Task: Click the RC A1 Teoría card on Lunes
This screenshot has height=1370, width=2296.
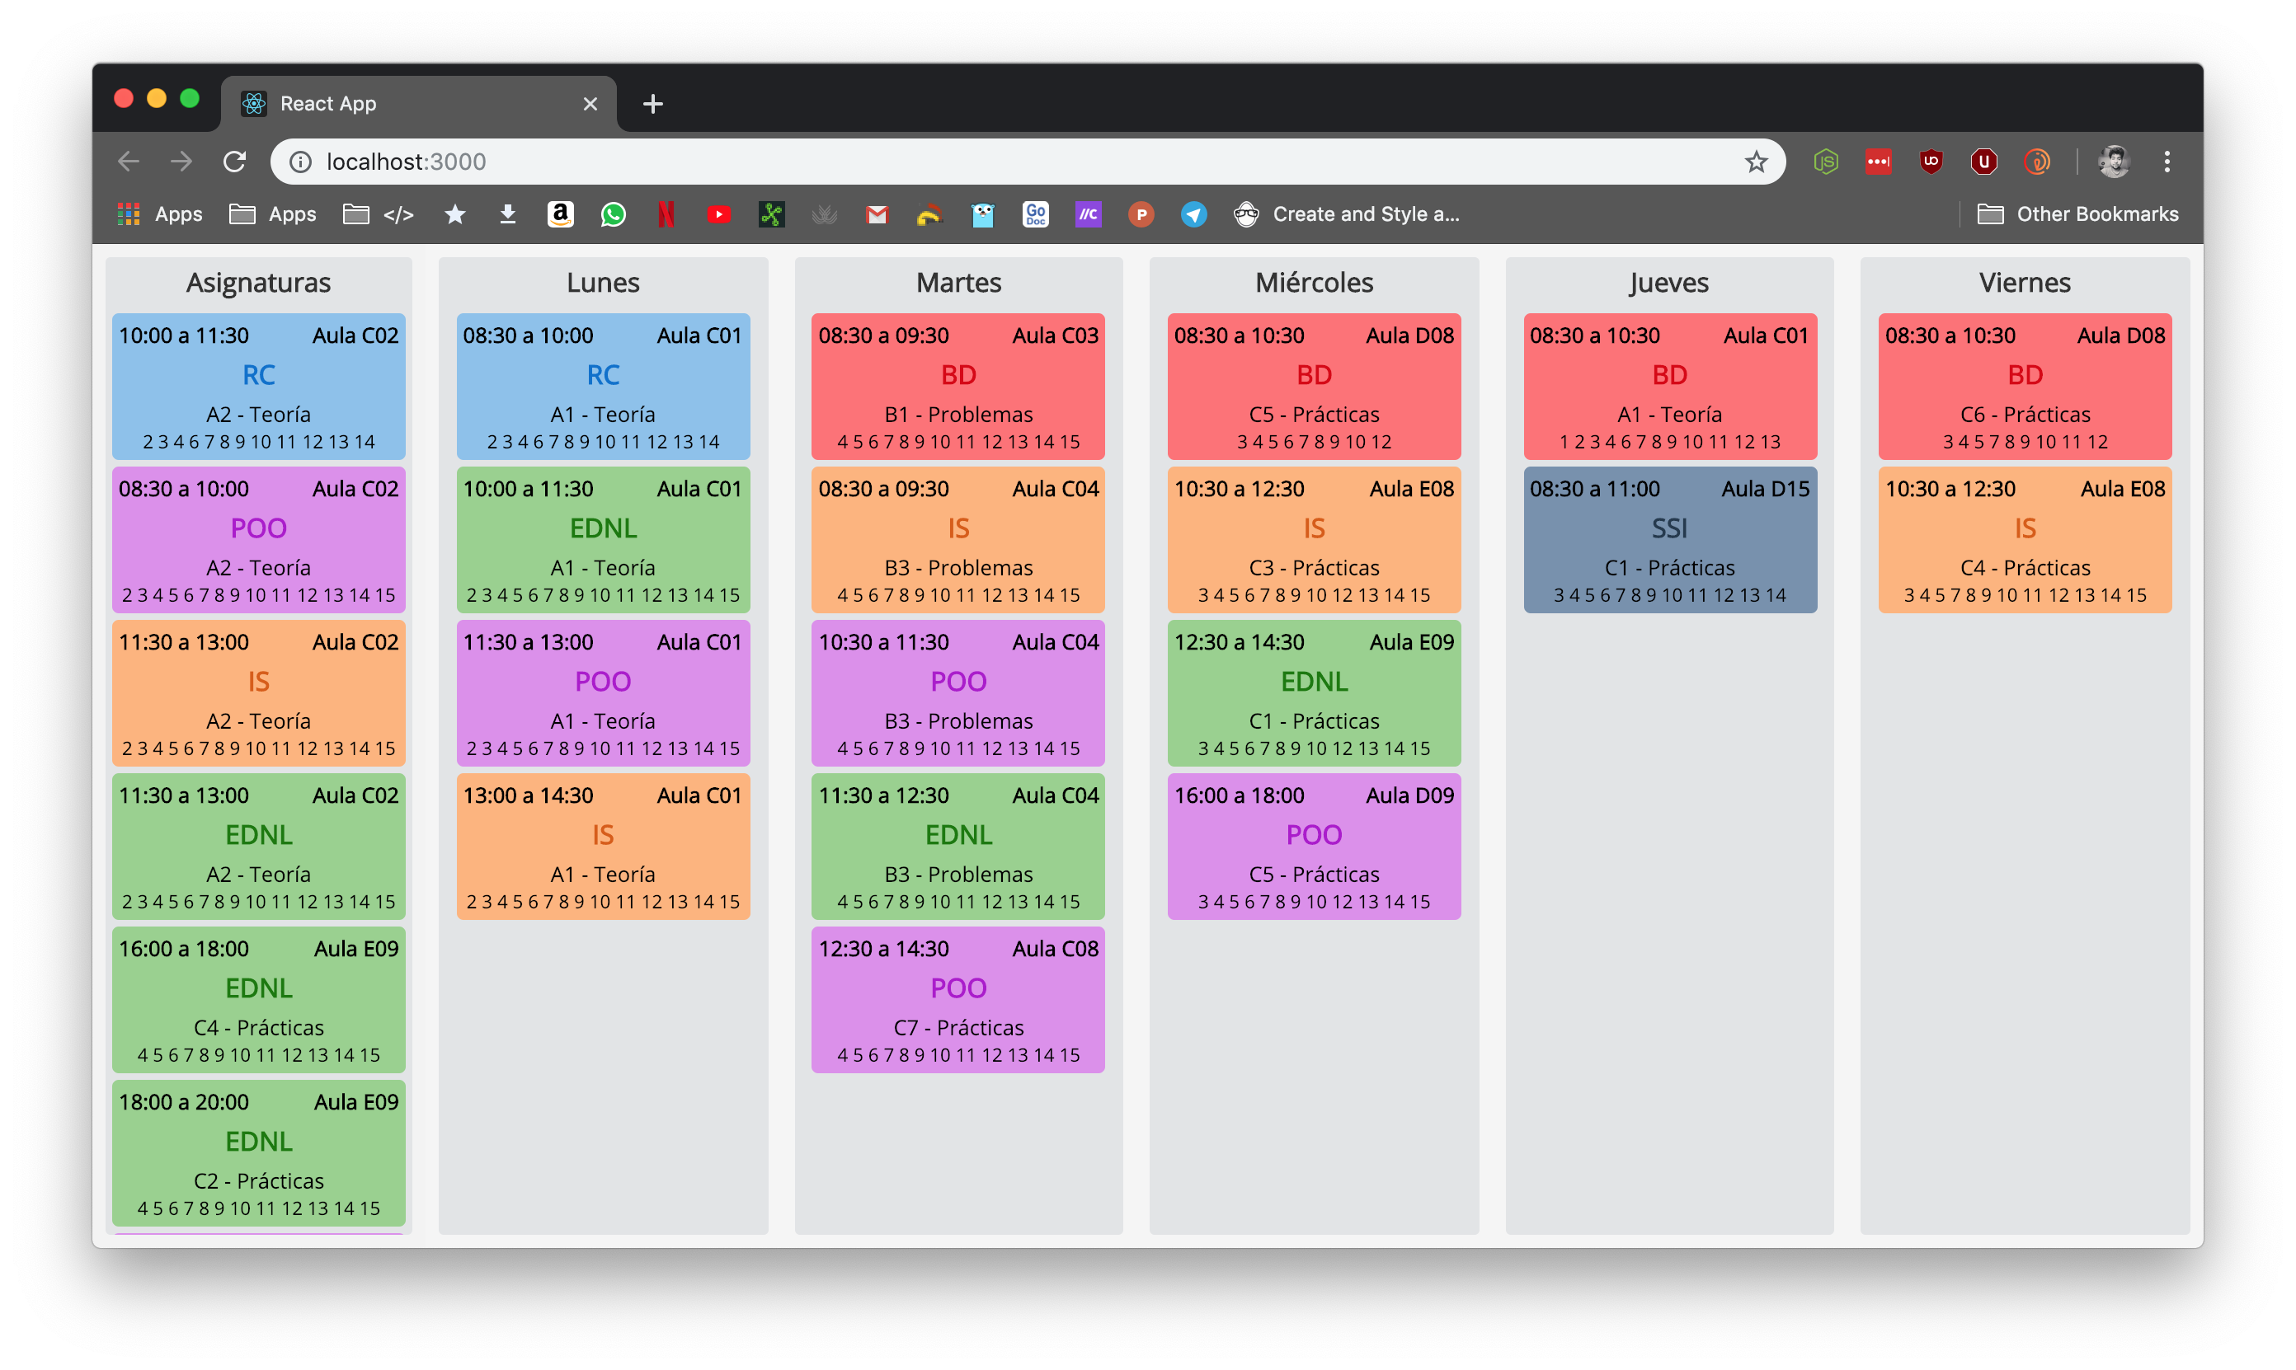Action: [603, 386]
